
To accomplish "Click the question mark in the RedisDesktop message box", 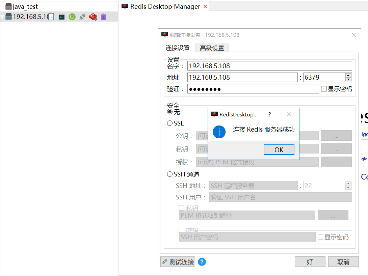I will pyautogui.click(x=270, y=114).
